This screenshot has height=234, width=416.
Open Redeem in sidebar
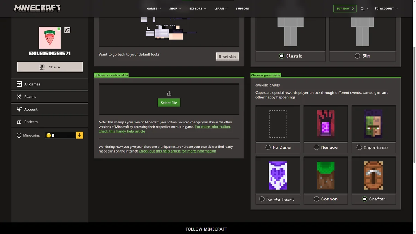coord(50,122)
